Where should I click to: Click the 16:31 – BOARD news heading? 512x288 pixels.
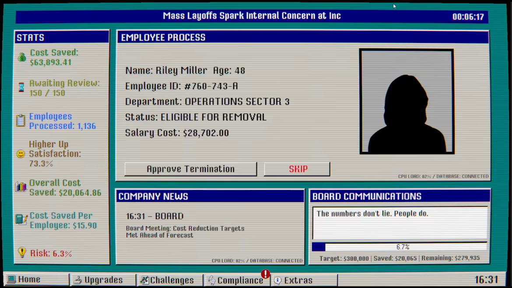tap(155, 216)
